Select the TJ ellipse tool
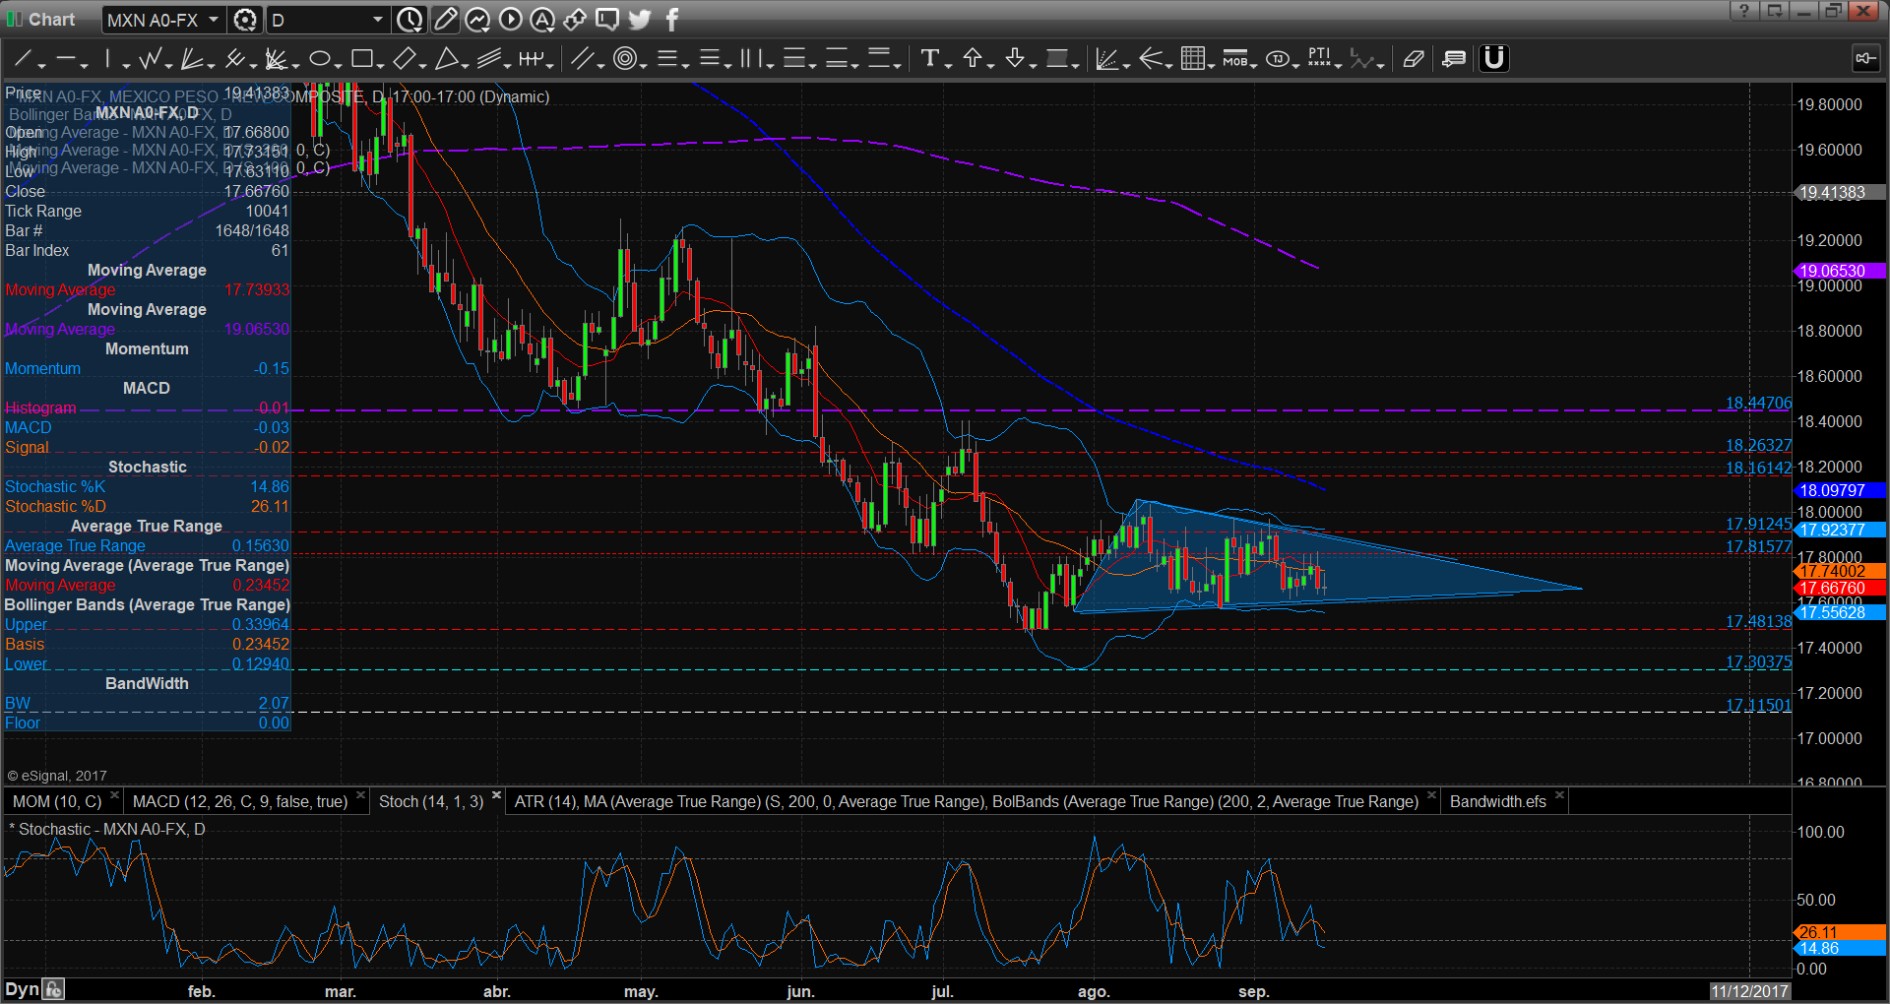The image size is (1890, 1004). tap(1278, 59)
